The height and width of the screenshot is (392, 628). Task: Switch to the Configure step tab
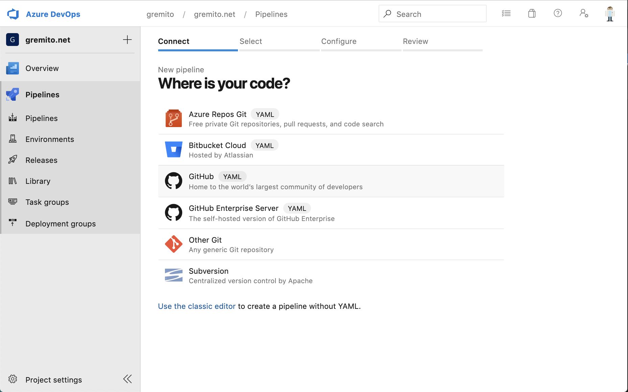click(x=361, y=44)
